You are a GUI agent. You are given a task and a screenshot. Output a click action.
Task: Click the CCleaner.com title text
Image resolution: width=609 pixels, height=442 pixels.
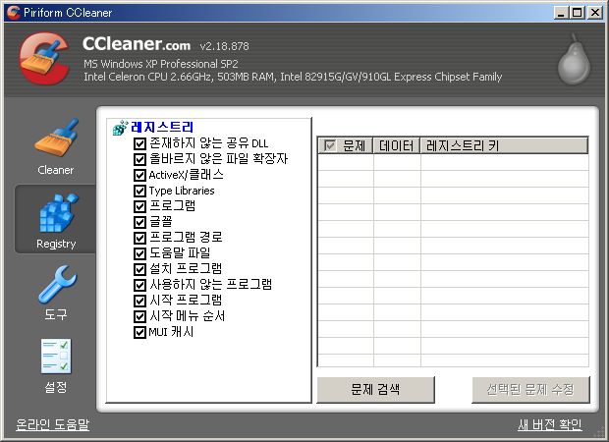click(x=137, y=44)
